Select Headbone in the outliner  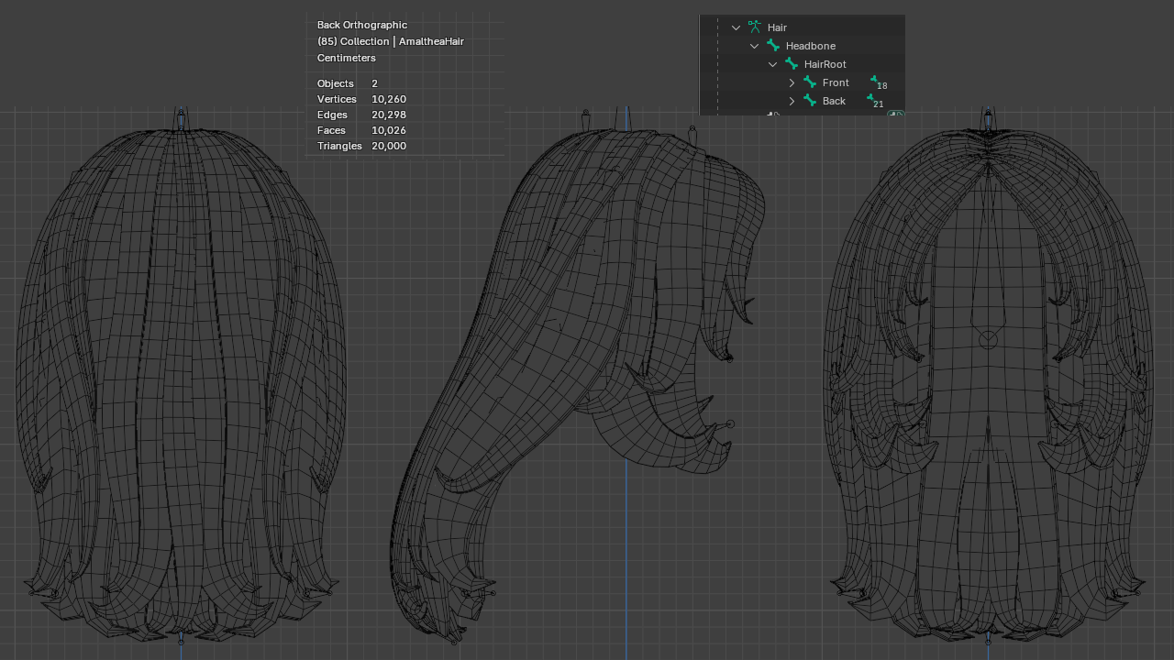point(811,45)
